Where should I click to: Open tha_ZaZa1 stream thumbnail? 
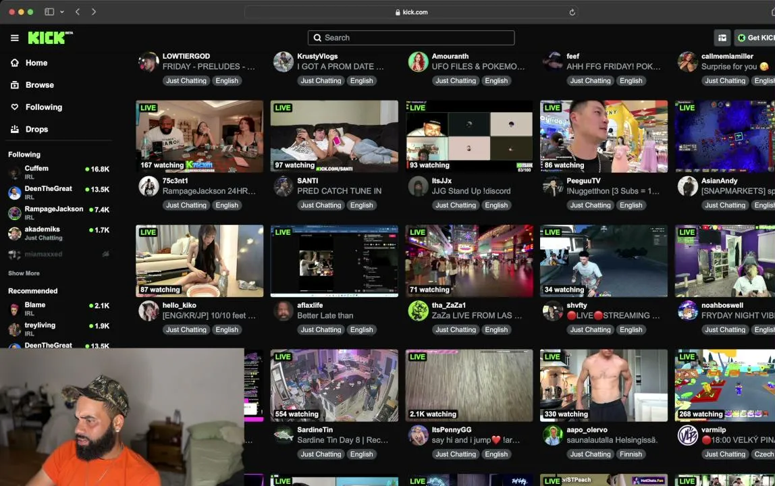469,261
